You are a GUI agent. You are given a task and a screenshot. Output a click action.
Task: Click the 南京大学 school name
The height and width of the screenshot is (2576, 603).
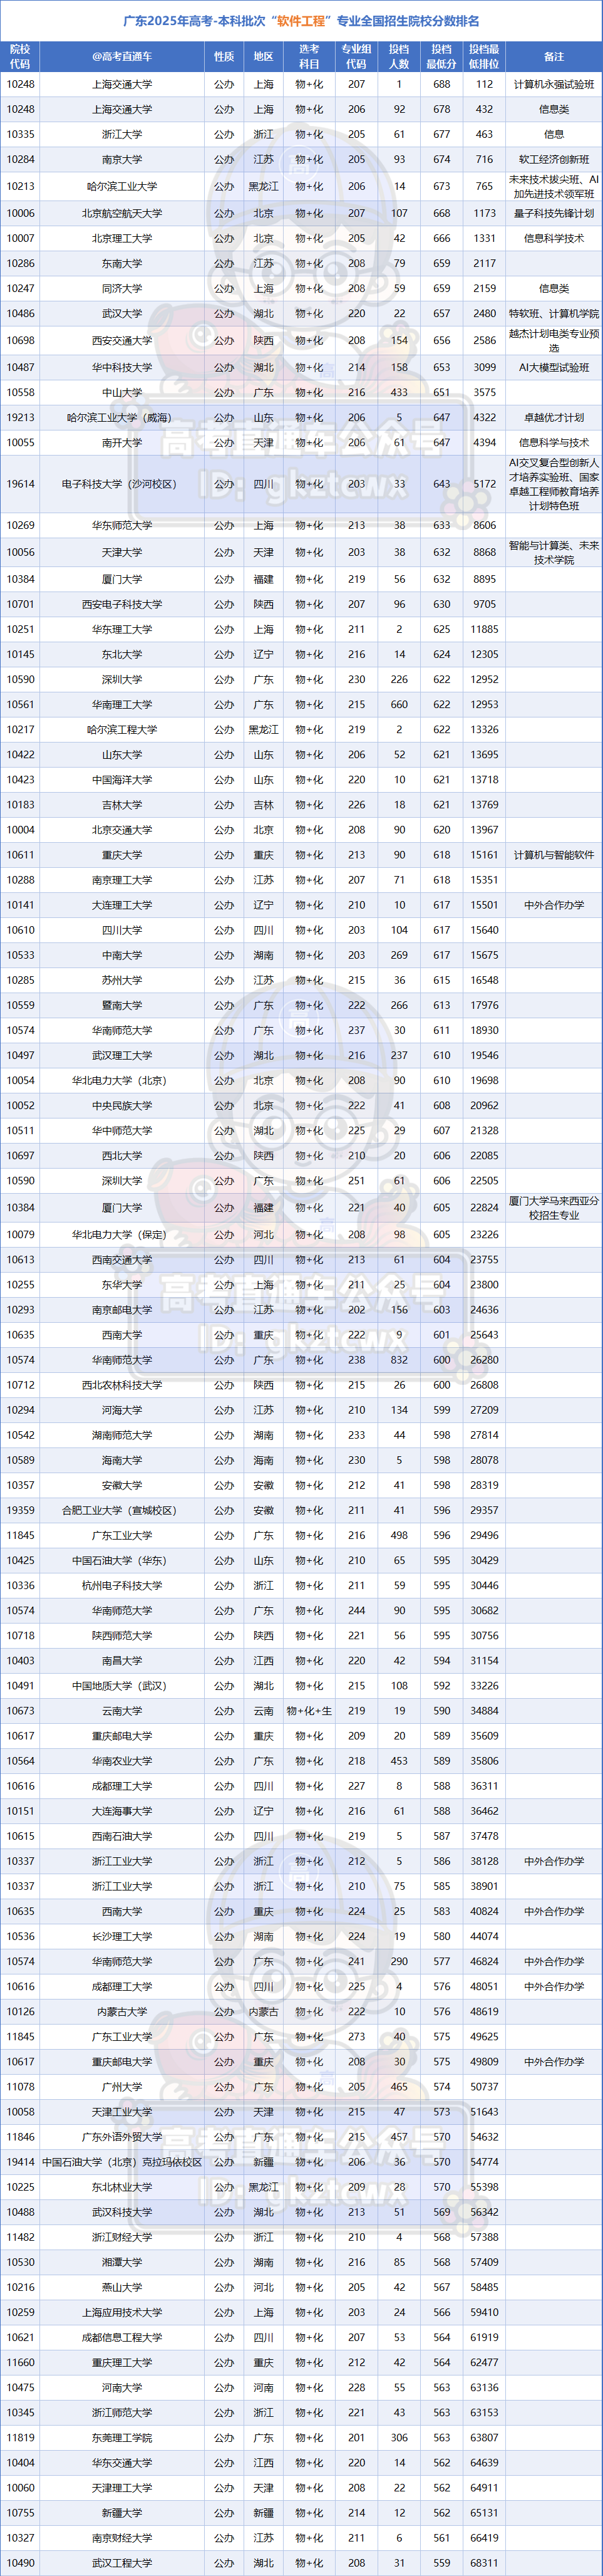point(122,159)
